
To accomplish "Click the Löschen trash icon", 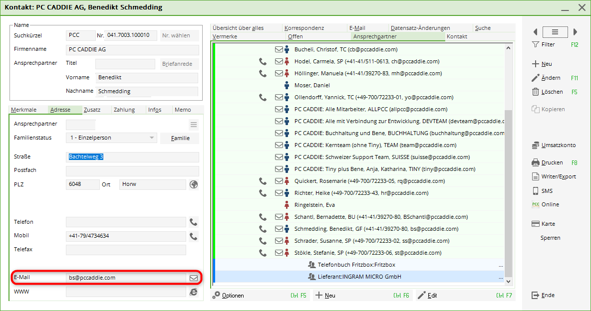I will pos(535,92).
